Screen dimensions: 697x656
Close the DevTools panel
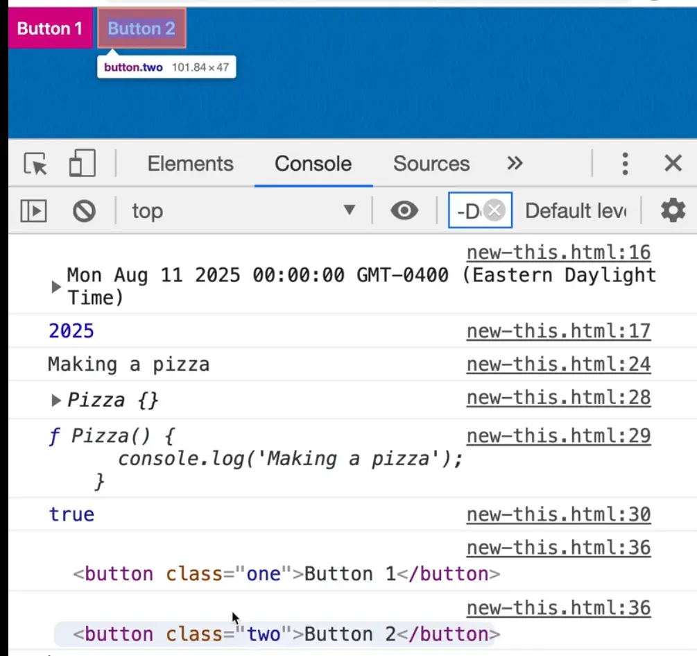pyautogui.click(x=673, y=164)
